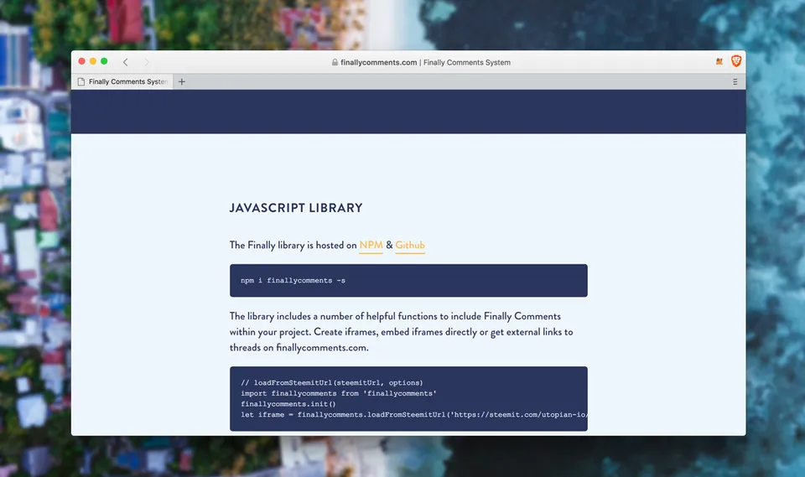Click 'The Finally library is hosted on' text

click(293, 246)
